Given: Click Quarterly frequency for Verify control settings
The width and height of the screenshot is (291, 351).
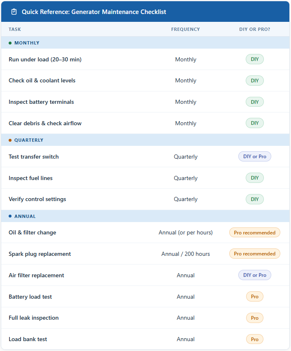Looking at the screenshot, I should [186, 199].
